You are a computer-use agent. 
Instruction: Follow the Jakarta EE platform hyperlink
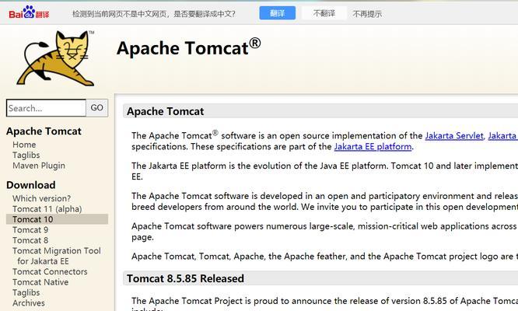(373, 147)
